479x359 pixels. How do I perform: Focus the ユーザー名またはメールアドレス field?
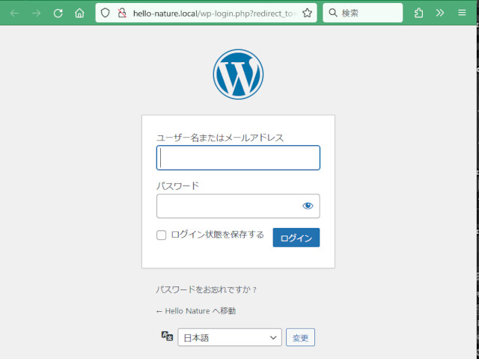click(238, 158)
